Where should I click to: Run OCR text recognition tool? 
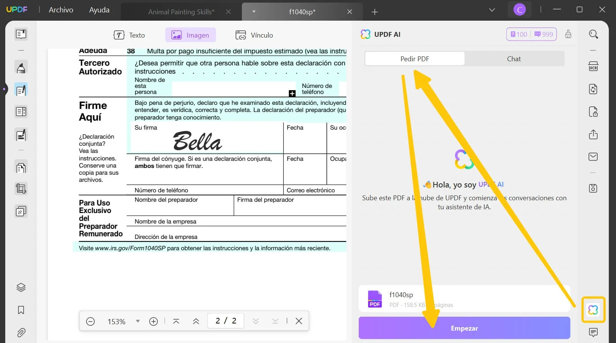(x=593, y=66)
